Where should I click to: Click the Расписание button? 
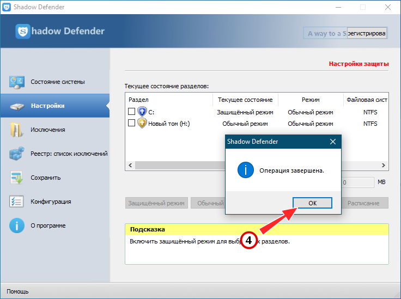click(x=364, y=203)
